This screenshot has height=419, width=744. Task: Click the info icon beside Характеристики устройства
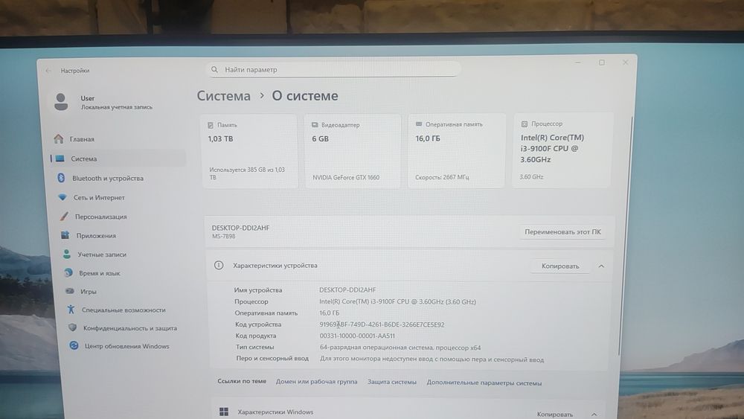click(x=219, y=265)
